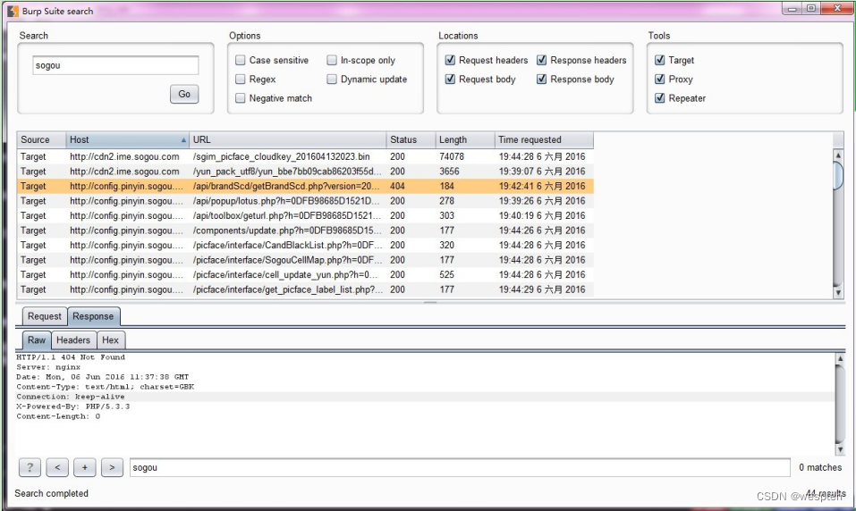The height and width of the screenshot is (511, 856).
Task: Click results table scroll down arrow
Action: pyautogui.click(x=838, y=292)
